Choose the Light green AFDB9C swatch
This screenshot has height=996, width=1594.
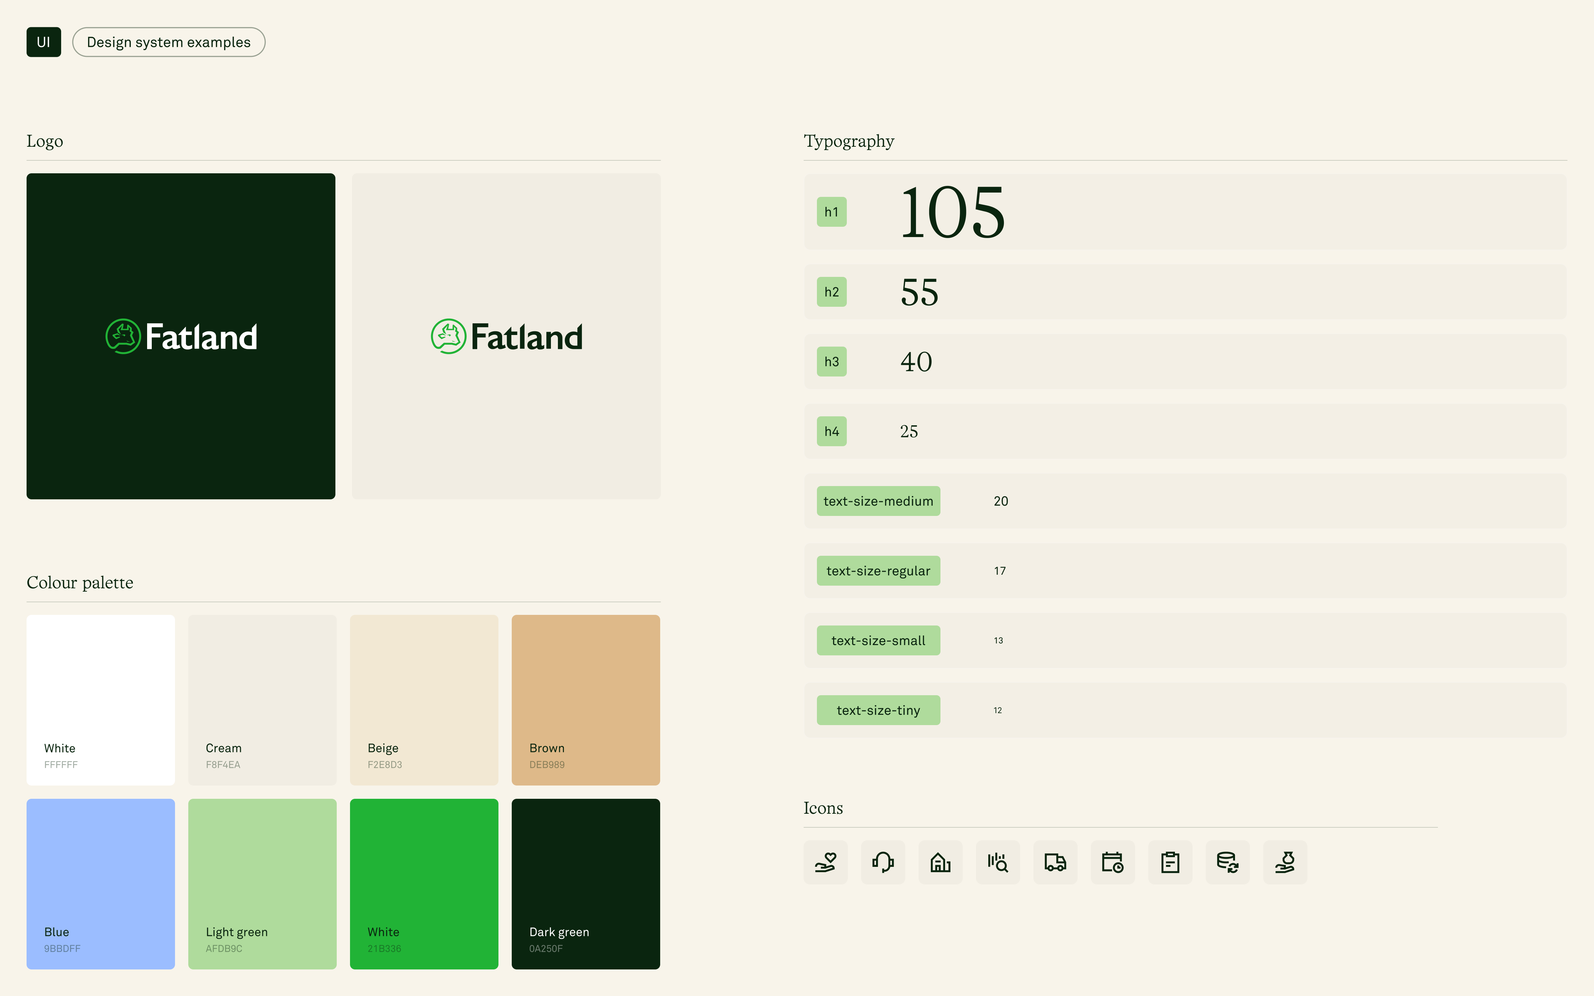pyautogui.click(x=262, y=883)
